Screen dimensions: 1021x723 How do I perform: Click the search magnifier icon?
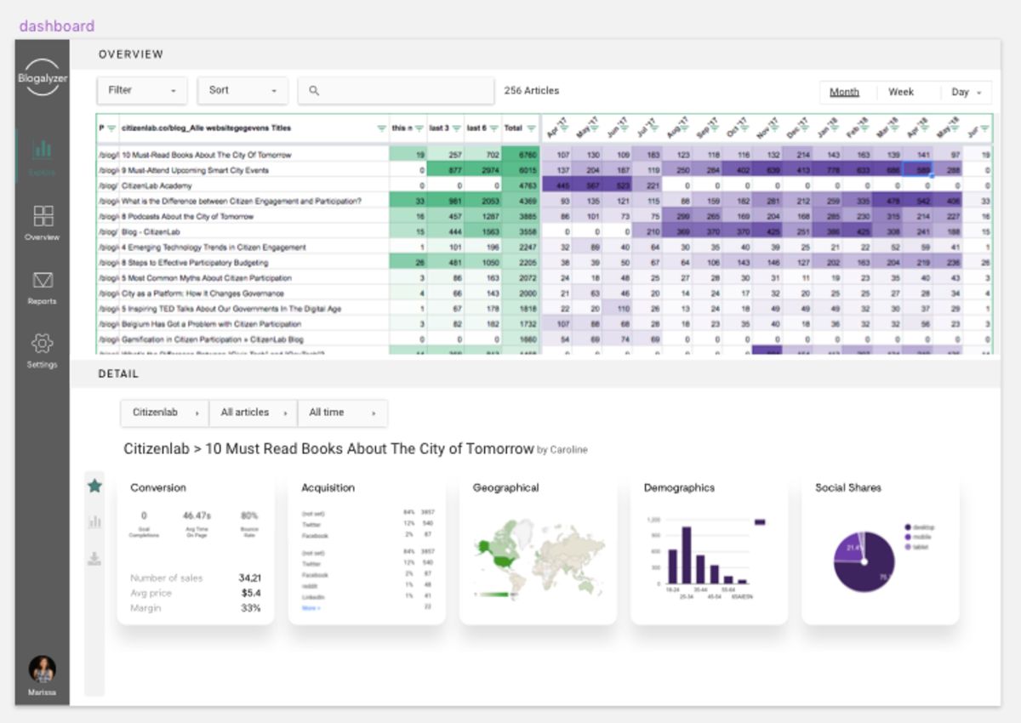[x=314, y=90]
